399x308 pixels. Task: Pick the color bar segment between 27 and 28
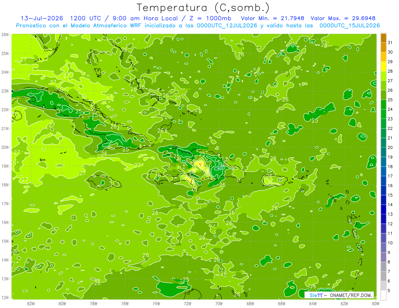click(383, 76)
